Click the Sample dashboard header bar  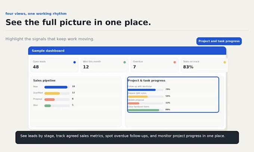tap(127, 51)
